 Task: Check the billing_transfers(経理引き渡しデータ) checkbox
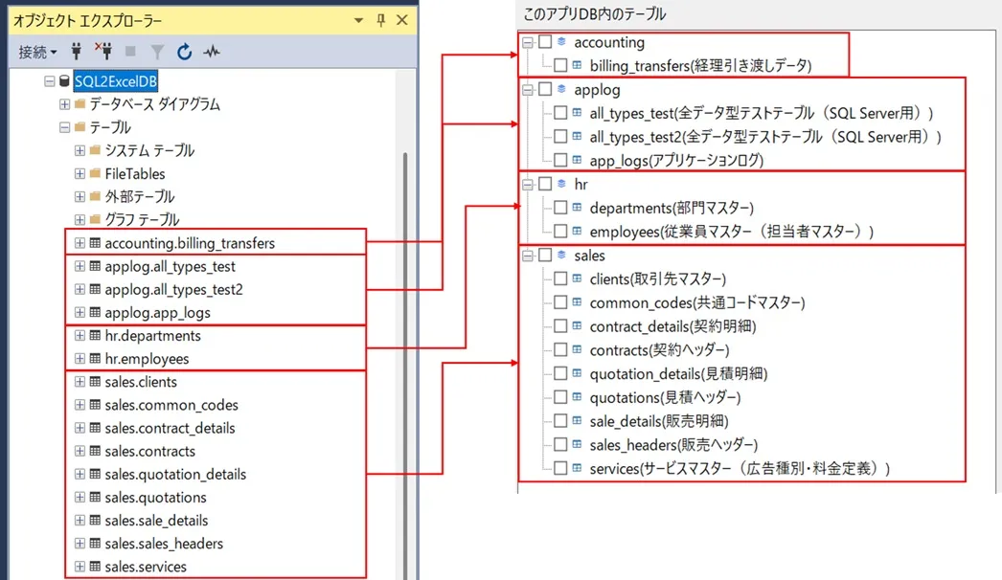[560, 65]
